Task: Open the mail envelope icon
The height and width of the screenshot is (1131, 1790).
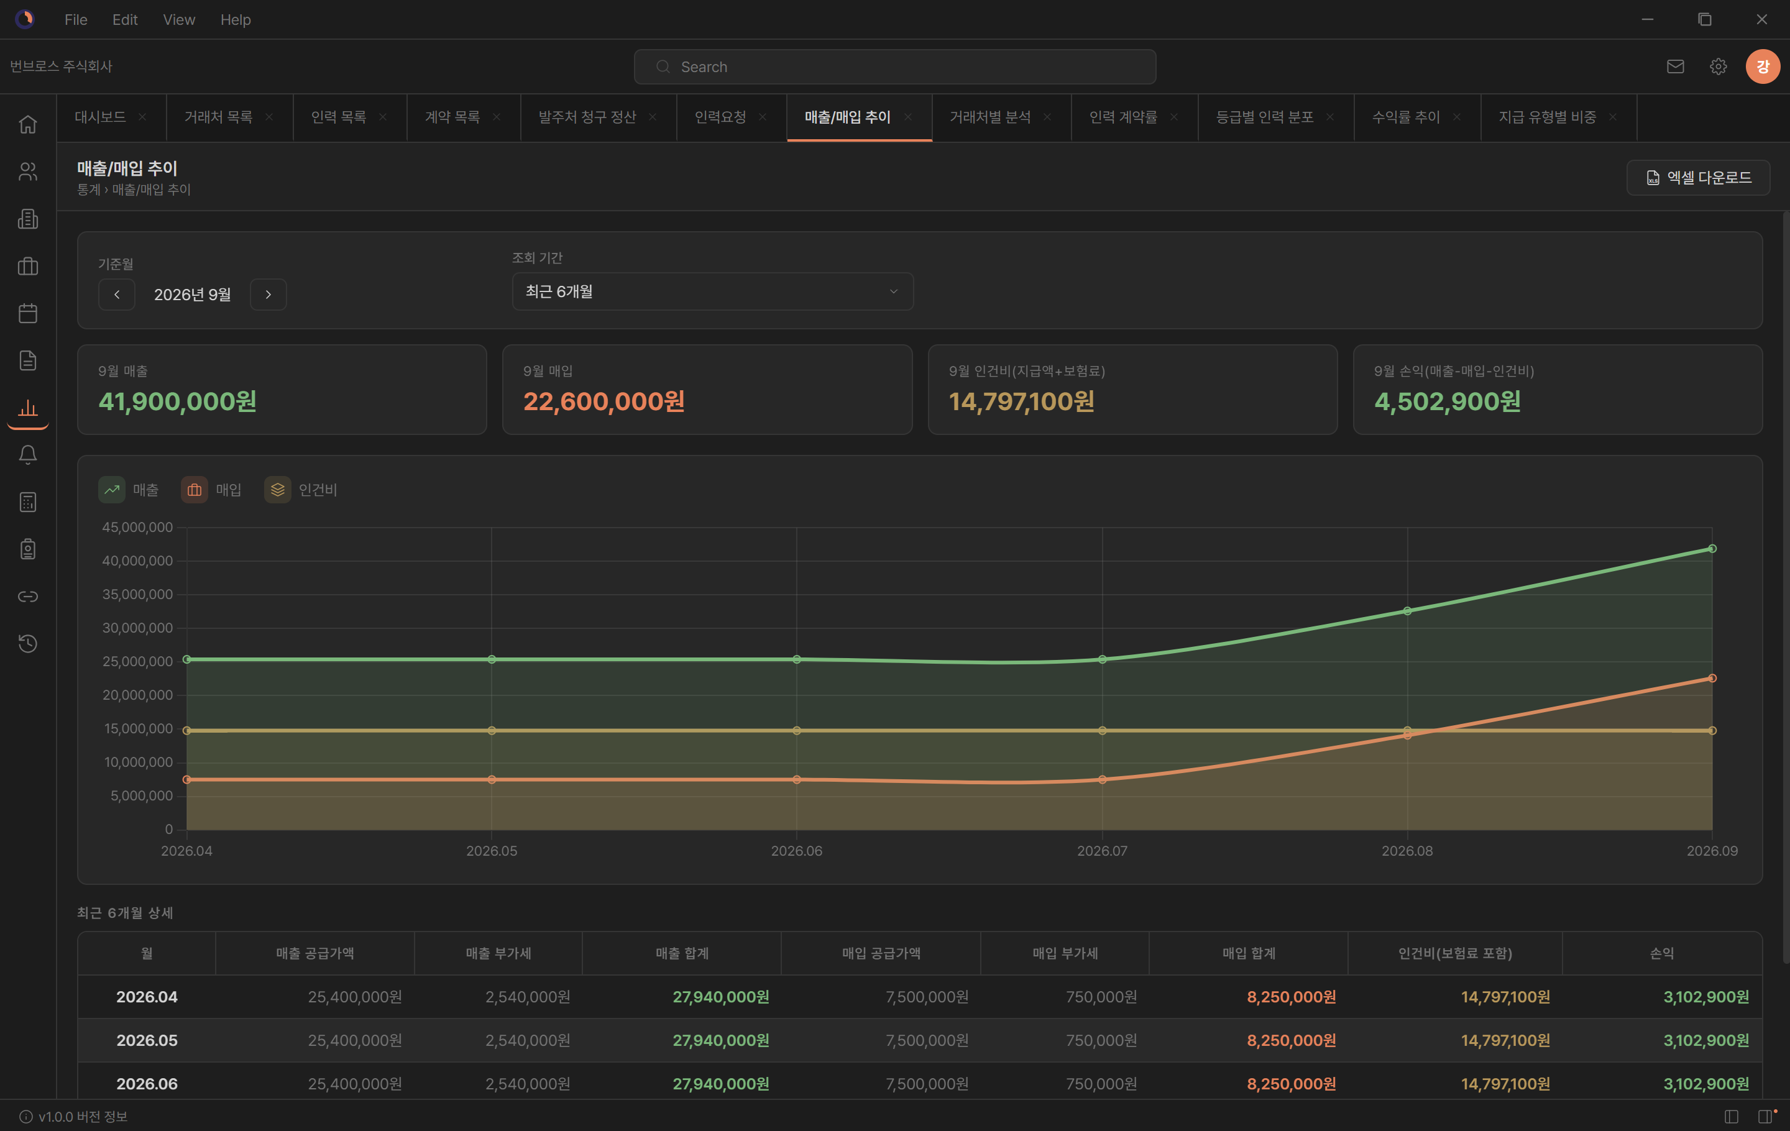Action: click(1675, 67)
